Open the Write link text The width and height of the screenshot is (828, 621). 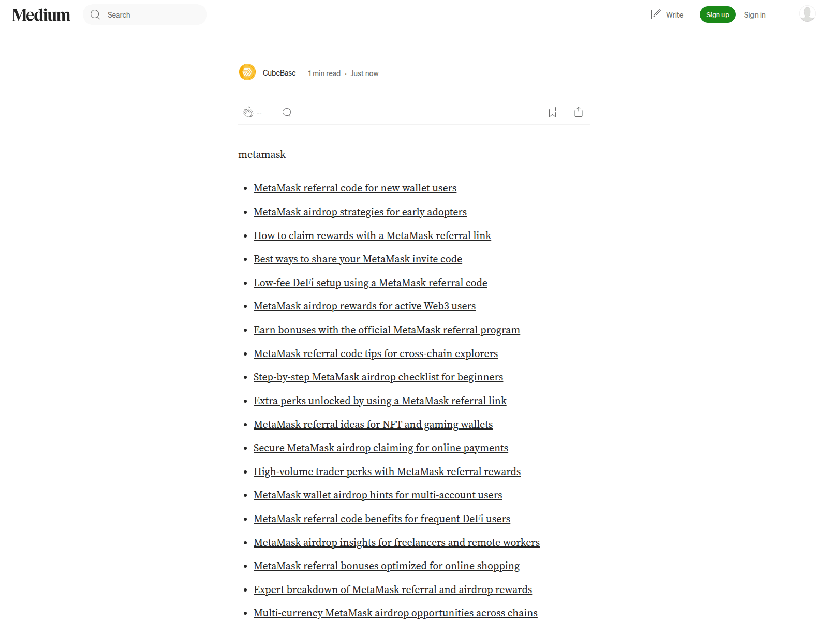[674, 15]
